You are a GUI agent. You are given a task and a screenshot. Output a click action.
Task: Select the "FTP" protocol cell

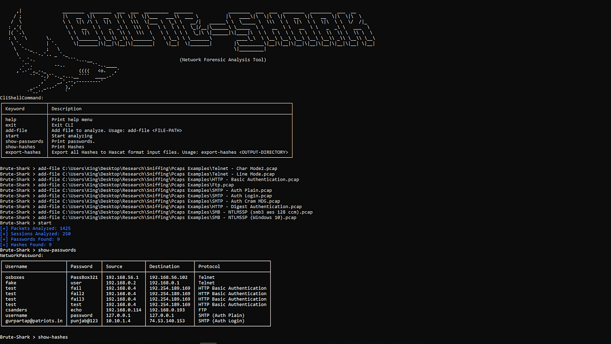coord(203,310)
